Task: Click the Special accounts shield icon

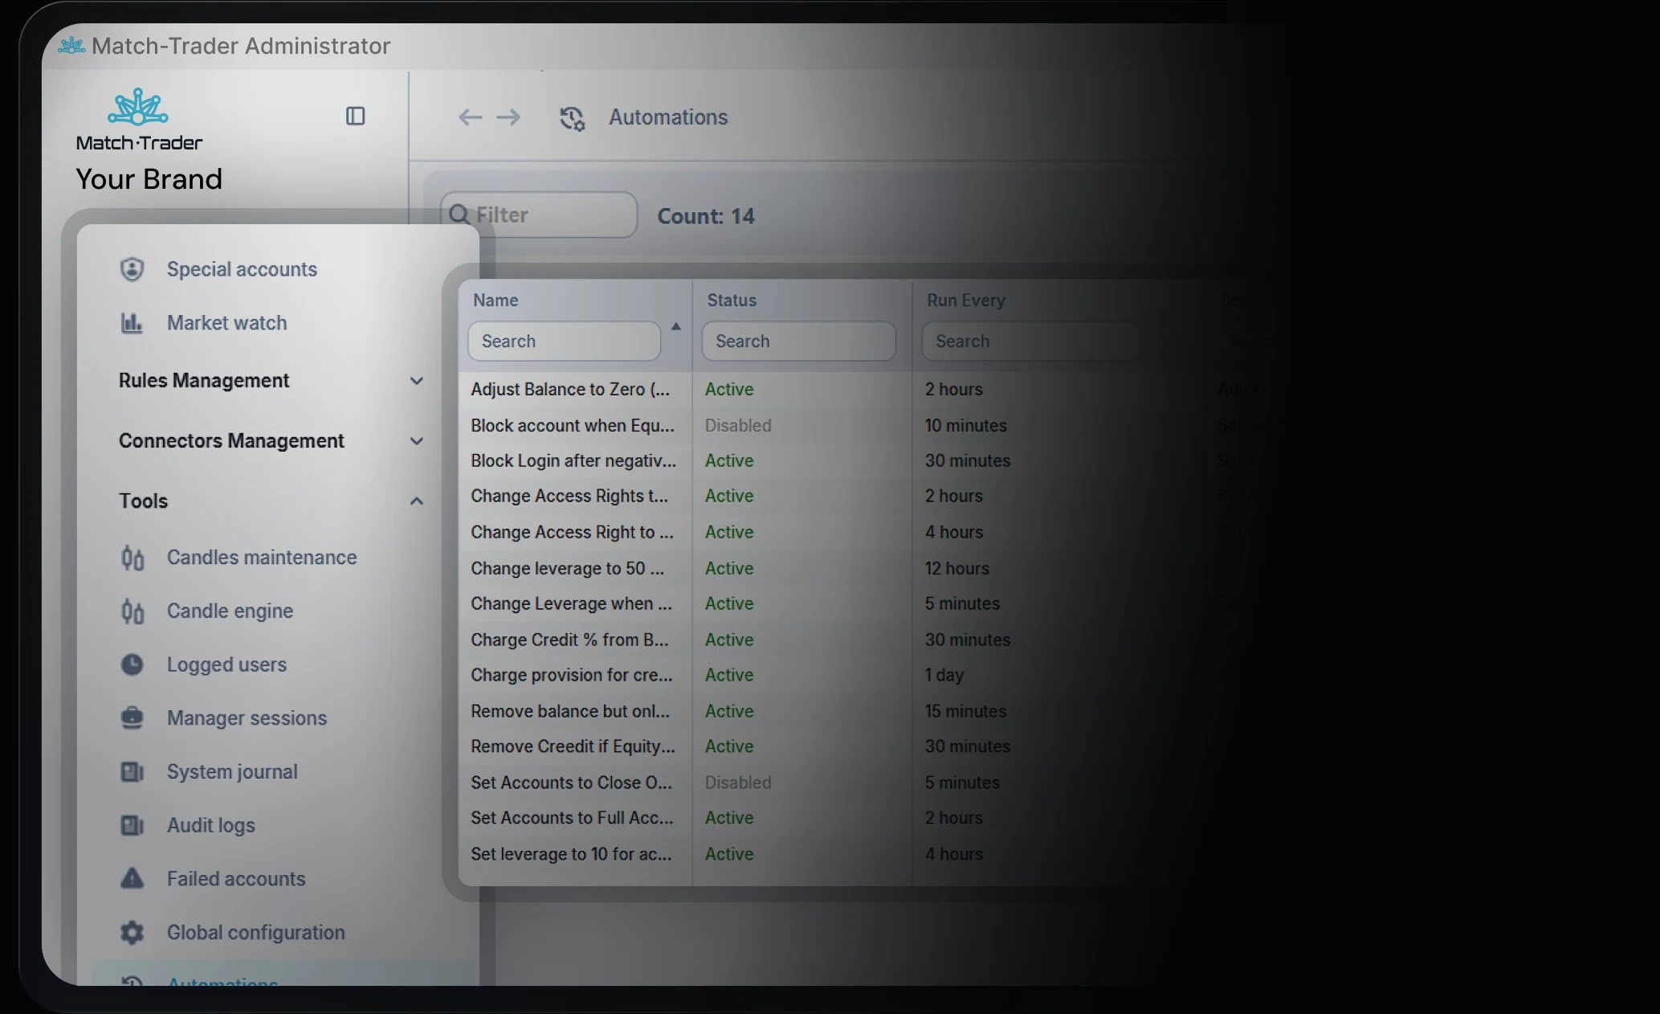Action: 132,269
